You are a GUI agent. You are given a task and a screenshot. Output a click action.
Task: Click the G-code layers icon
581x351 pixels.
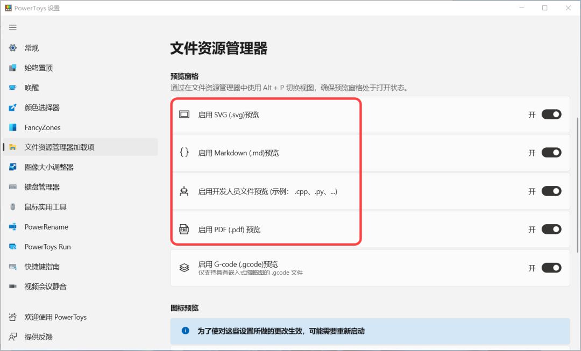[x=184, y=267]
